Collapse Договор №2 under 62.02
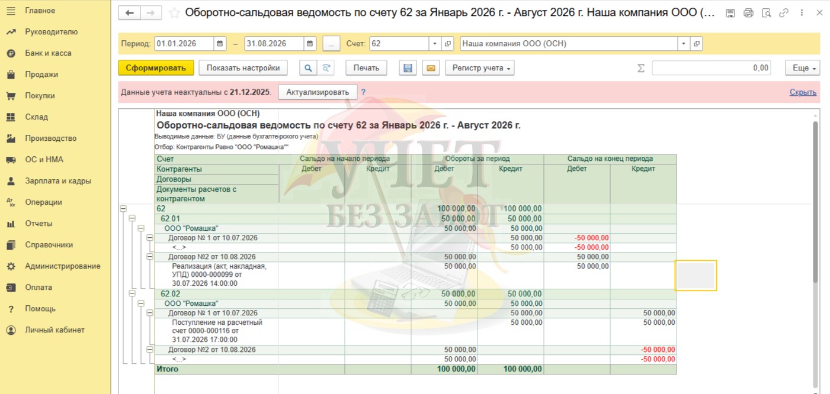830x394 pixels. [150, 350]
